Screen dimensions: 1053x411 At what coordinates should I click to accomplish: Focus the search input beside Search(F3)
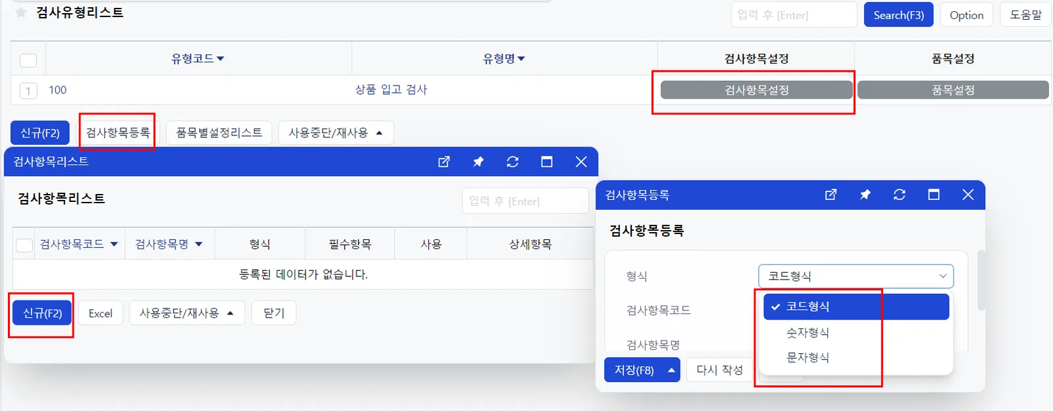tap(794, 14)
